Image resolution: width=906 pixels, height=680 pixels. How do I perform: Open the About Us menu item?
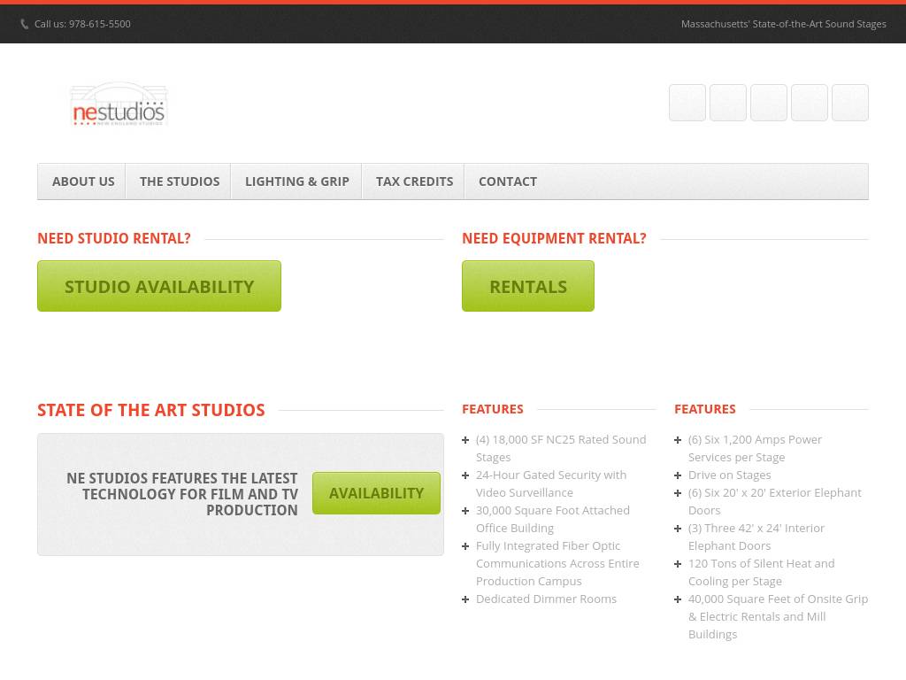coord(83,182)
